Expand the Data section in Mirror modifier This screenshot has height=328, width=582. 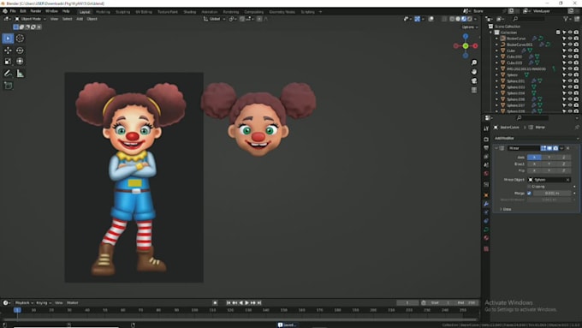[506, 209]
